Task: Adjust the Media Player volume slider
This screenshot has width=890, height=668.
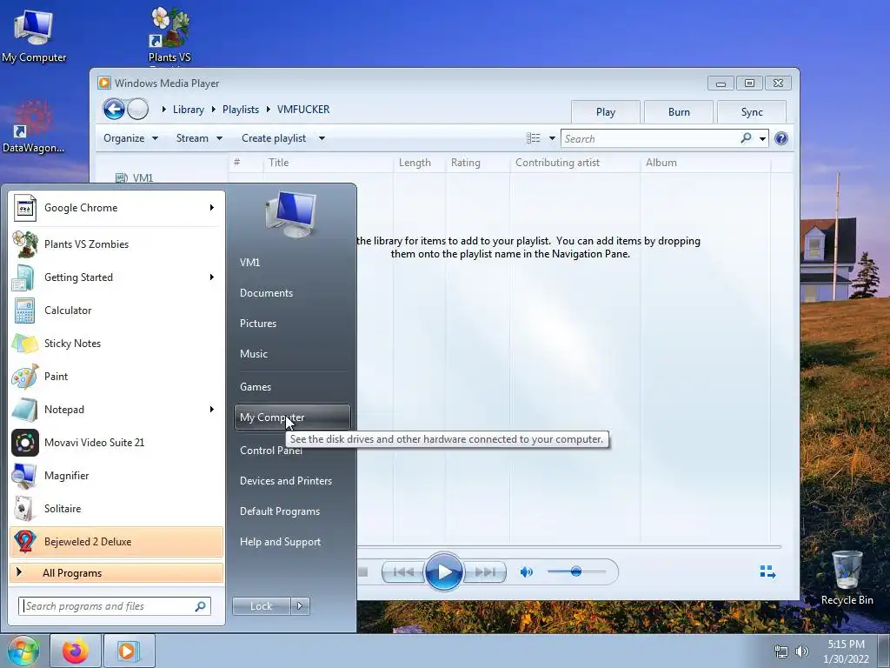Action: click(x=576, y=571)
